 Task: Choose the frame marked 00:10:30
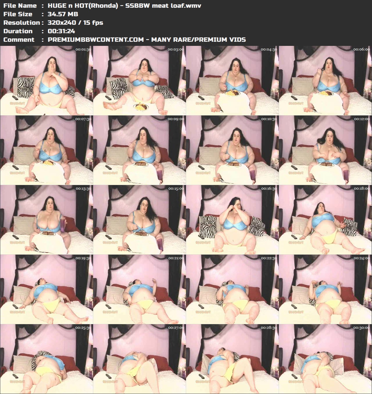[x=232, y=150]
